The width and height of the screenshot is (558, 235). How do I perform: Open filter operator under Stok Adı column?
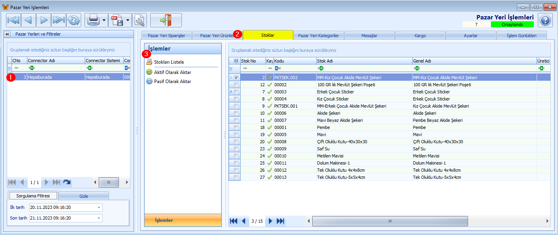[x=321, y=68]
